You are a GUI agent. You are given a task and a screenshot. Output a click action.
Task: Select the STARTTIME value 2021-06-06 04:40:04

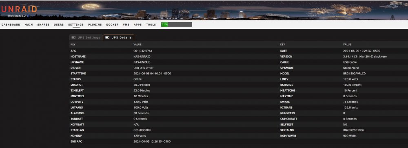152,74
